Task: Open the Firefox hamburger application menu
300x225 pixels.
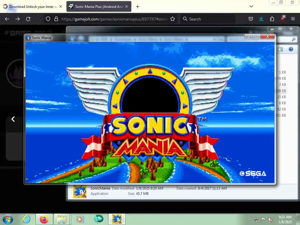Action: tap(293, 19)
